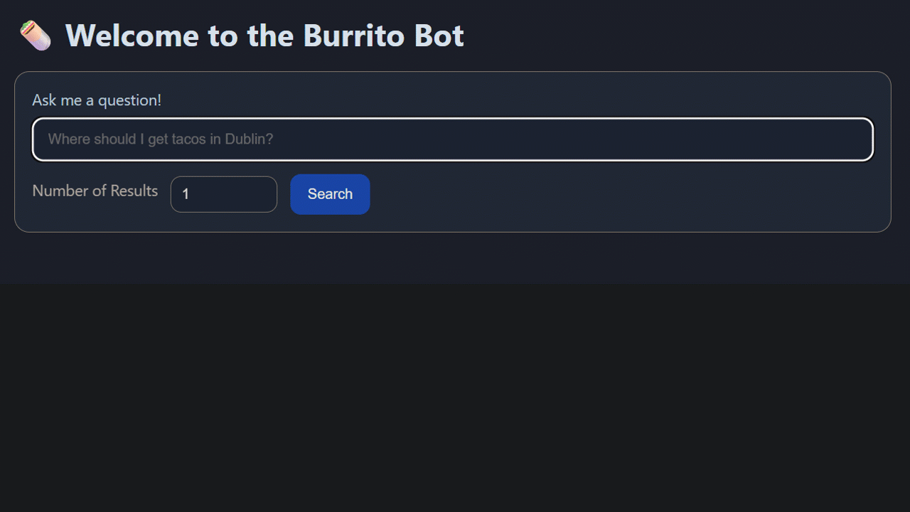Click the Search button
The image size is (910, 512).
[x=330, y=194]
